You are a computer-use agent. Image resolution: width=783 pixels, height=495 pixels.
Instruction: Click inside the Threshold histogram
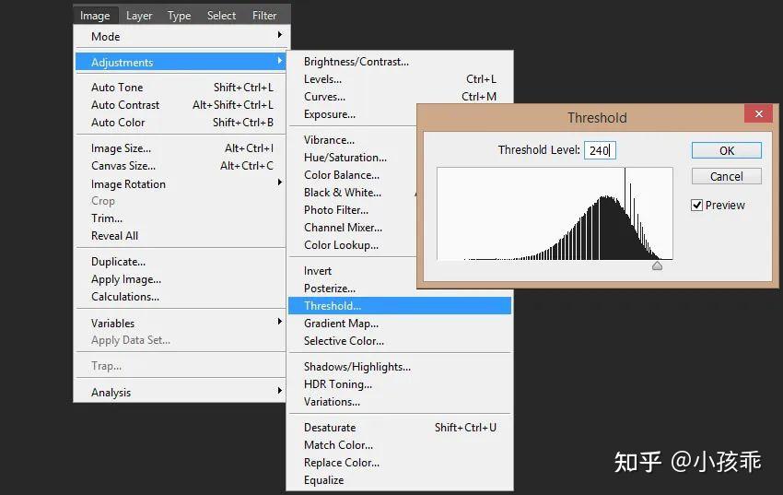tap(555, 213)
